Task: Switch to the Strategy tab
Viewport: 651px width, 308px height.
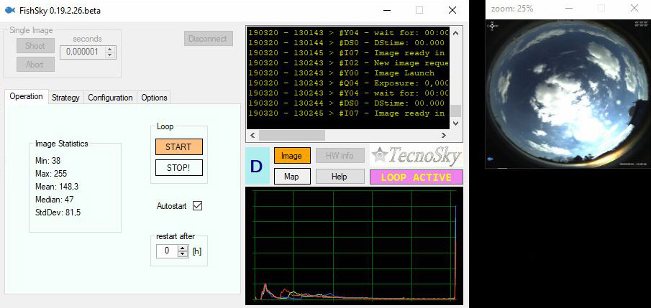Action: pyautogui.click(x=65, y=98)
